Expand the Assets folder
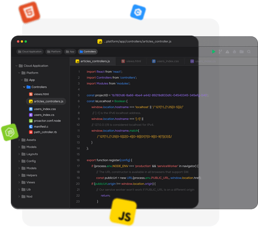This screenshot has height=227, width=258. [19, 140]
